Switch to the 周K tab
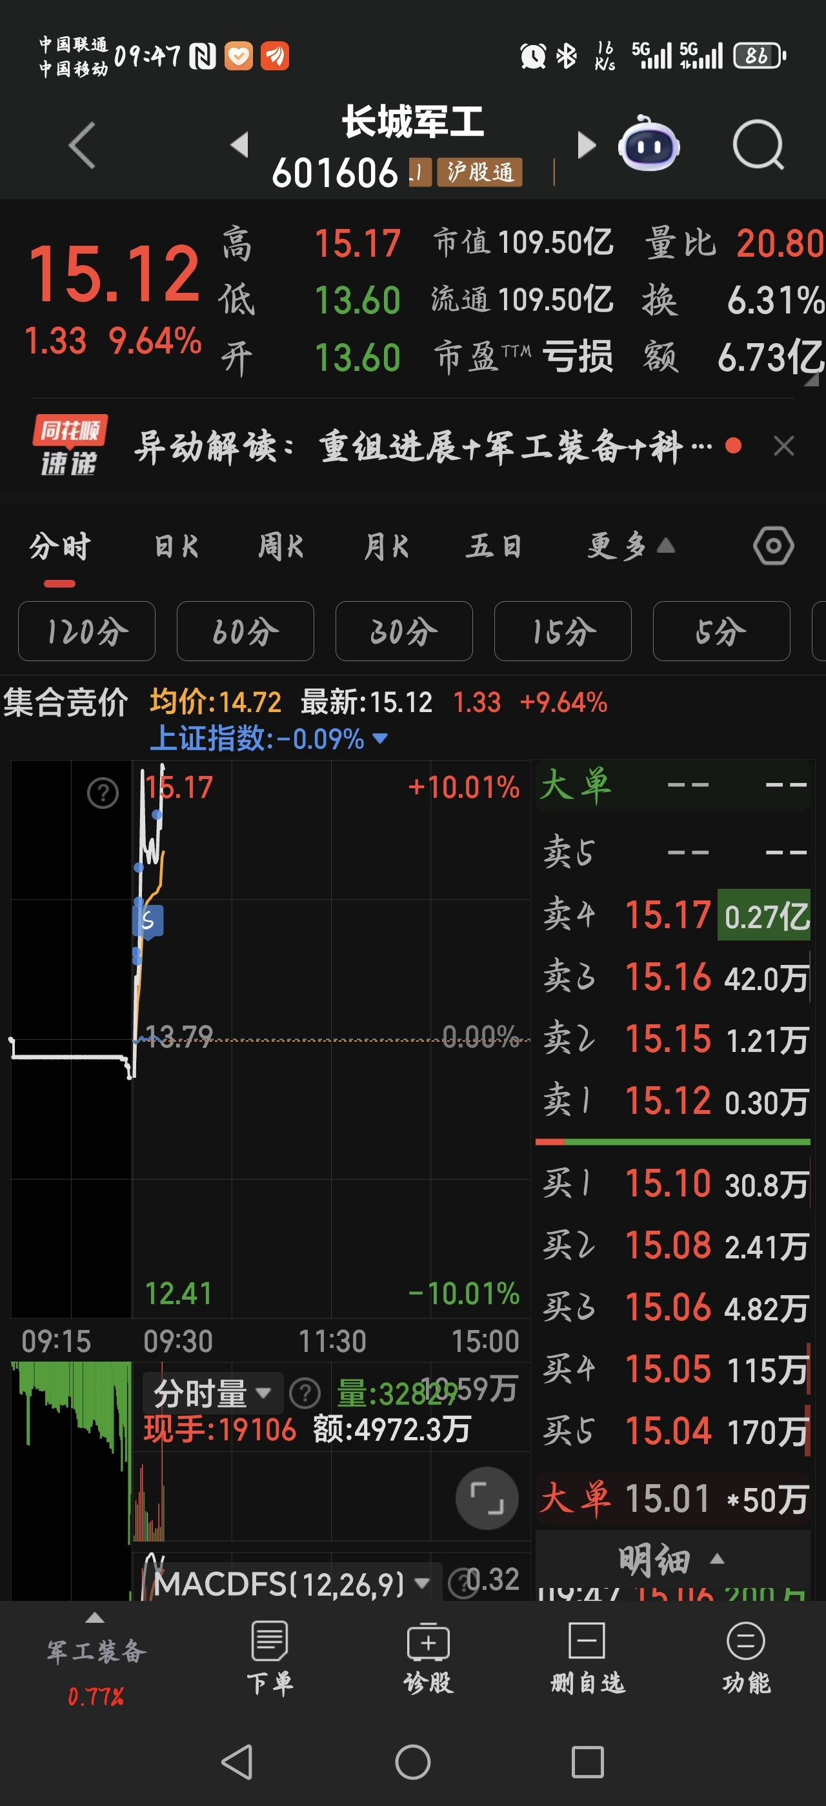 (x=281, y=546)
